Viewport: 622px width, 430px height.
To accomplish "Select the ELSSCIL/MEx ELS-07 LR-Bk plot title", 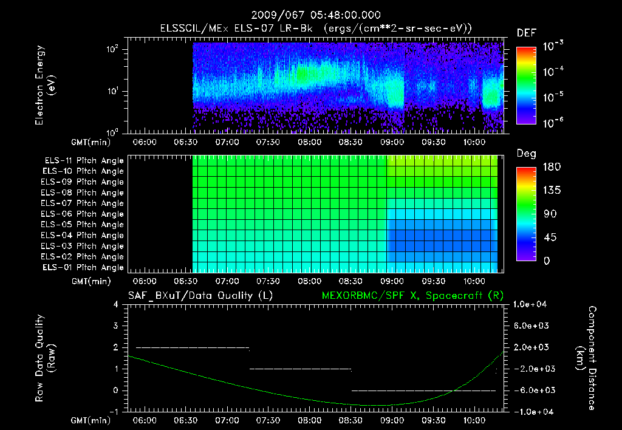I will pos(316,29).
